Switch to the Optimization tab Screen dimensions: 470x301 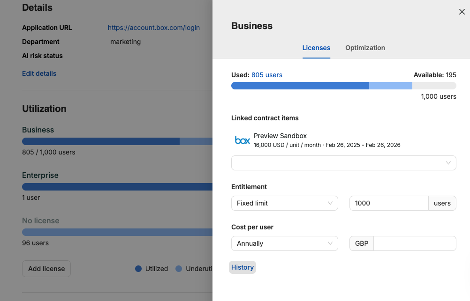click(x=365, y=48)
